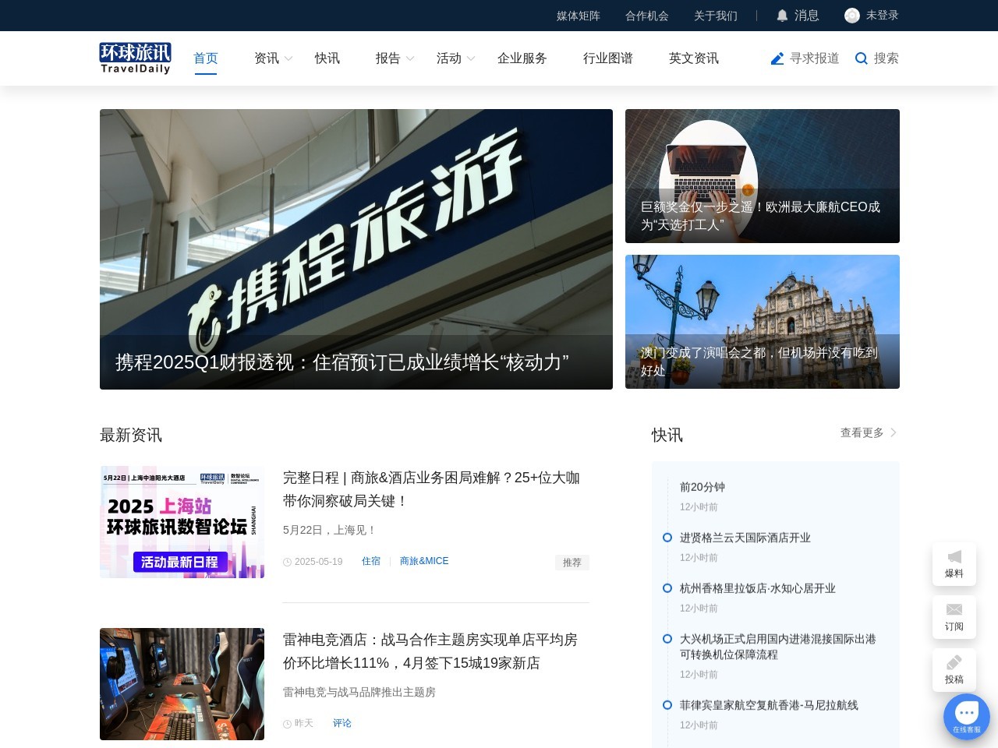Click clock icon beside 昨天

tap(287, 724)
